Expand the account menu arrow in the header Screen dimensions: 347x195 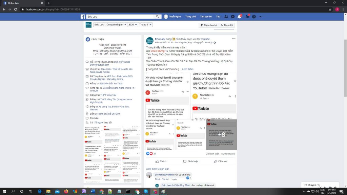coord(260,17)
